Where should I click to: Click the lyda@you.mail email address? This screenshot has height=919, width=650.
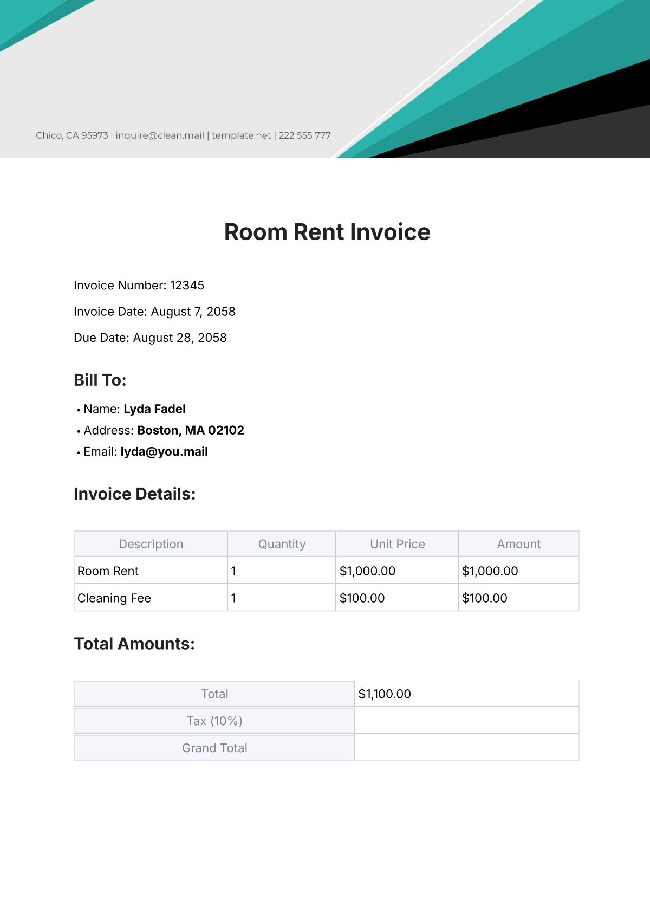(164, 452)
